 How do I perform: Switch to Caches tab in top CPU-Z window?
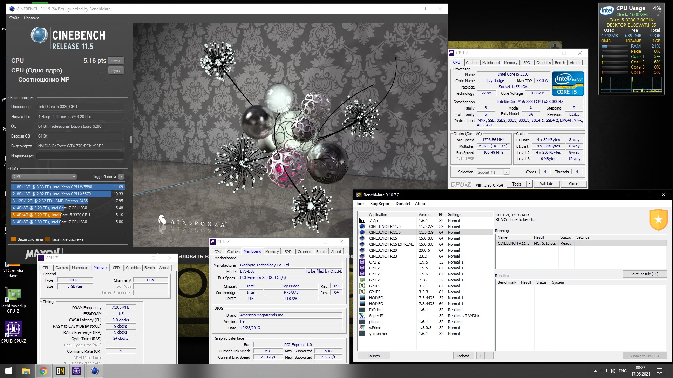(x=472, y=63)
